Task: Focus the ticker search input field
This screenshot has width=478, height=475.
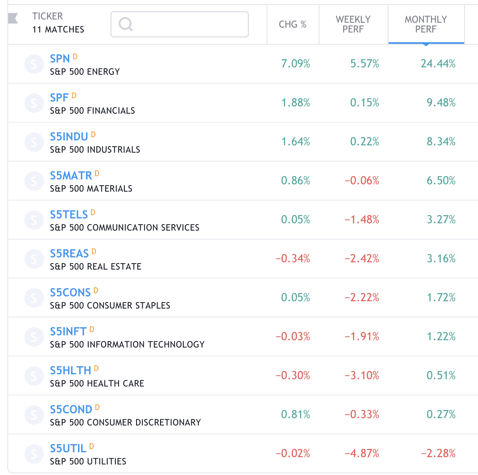Action: point(187,24)
